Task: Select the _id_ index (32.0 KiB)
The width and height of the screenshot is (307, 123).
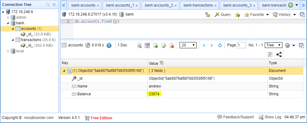Action: pyautogui.click(x=36, y=34)
